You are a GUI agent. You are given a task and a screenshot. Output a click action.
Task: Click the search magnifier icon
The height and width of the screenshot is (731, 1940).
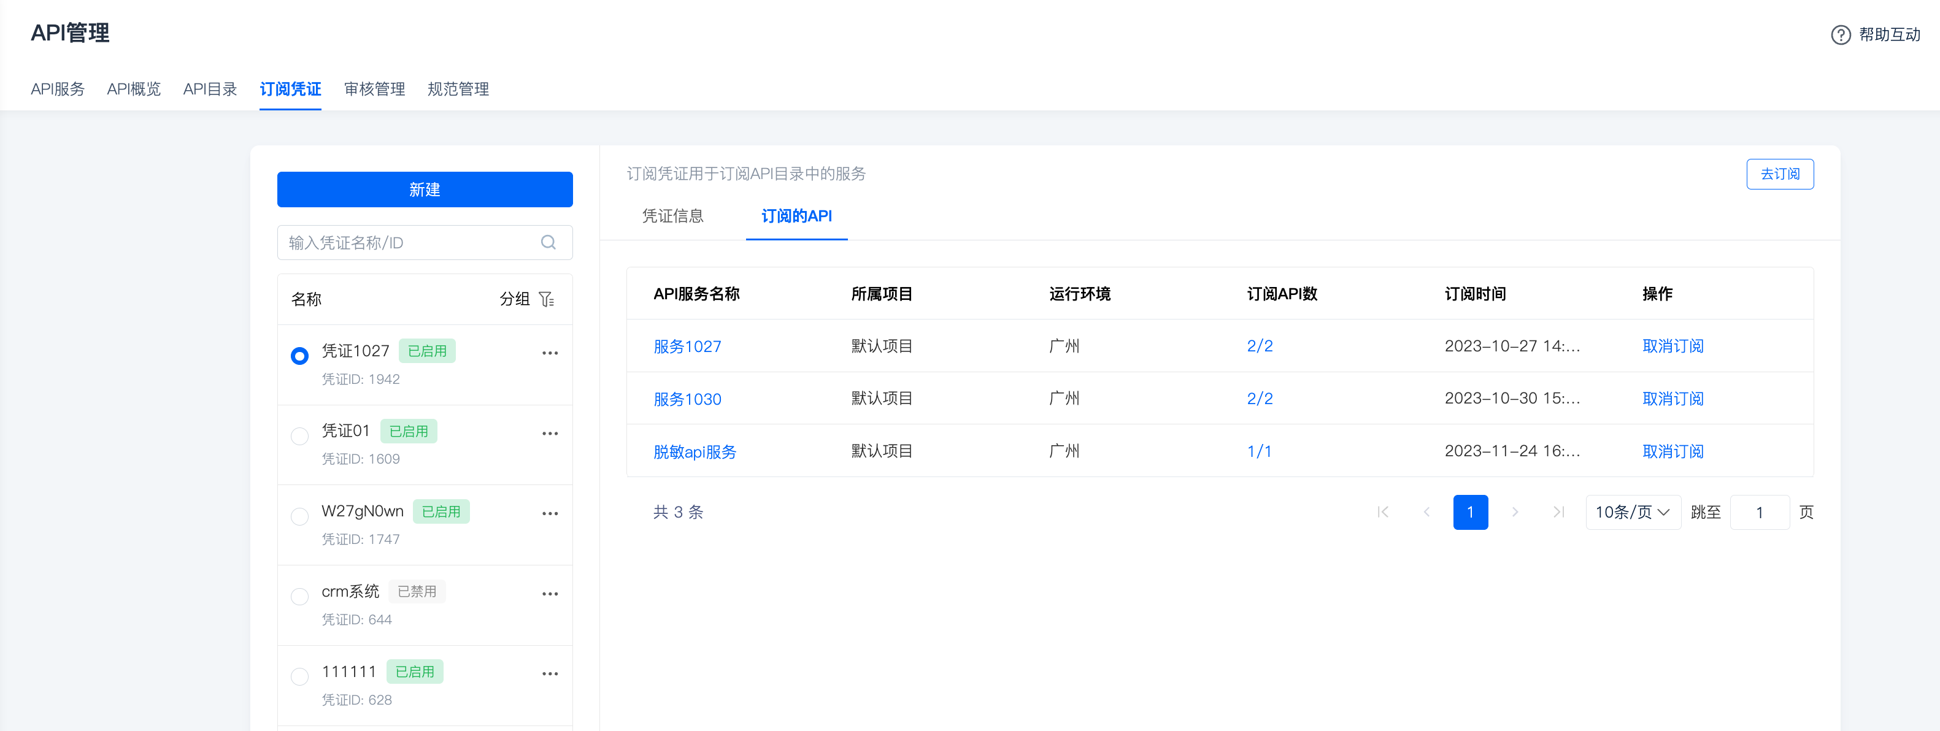tap(549, 242)
